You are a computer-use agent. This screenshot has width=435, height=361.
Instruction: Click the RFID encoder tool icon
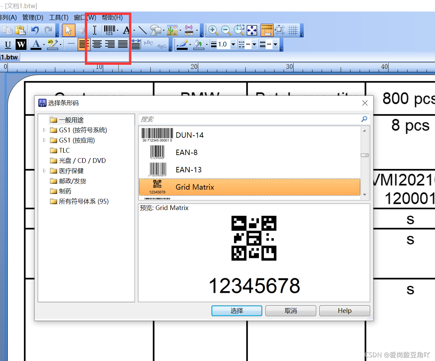(189, 31)
